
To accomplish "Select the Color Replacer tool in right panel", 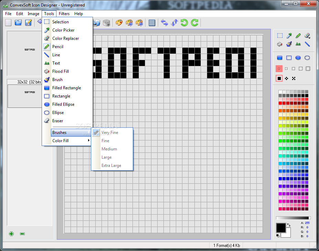I will click(x=307, y=36).
